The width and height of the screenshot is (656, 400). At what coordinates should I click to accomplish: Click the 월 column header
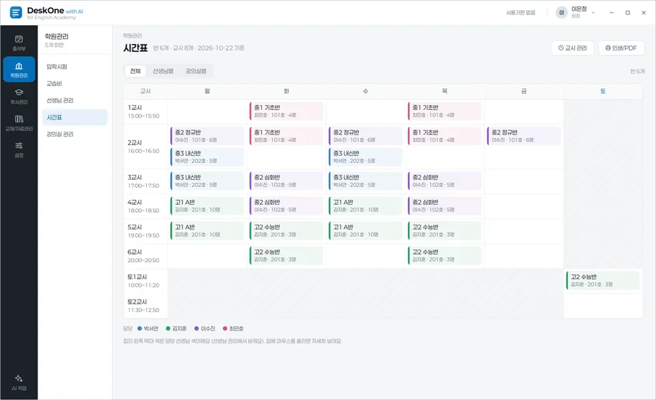tap(207, 91)
